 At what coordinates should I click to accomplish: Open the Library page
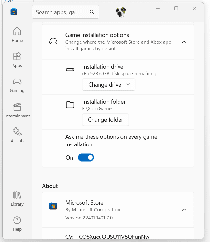[17, 199]
